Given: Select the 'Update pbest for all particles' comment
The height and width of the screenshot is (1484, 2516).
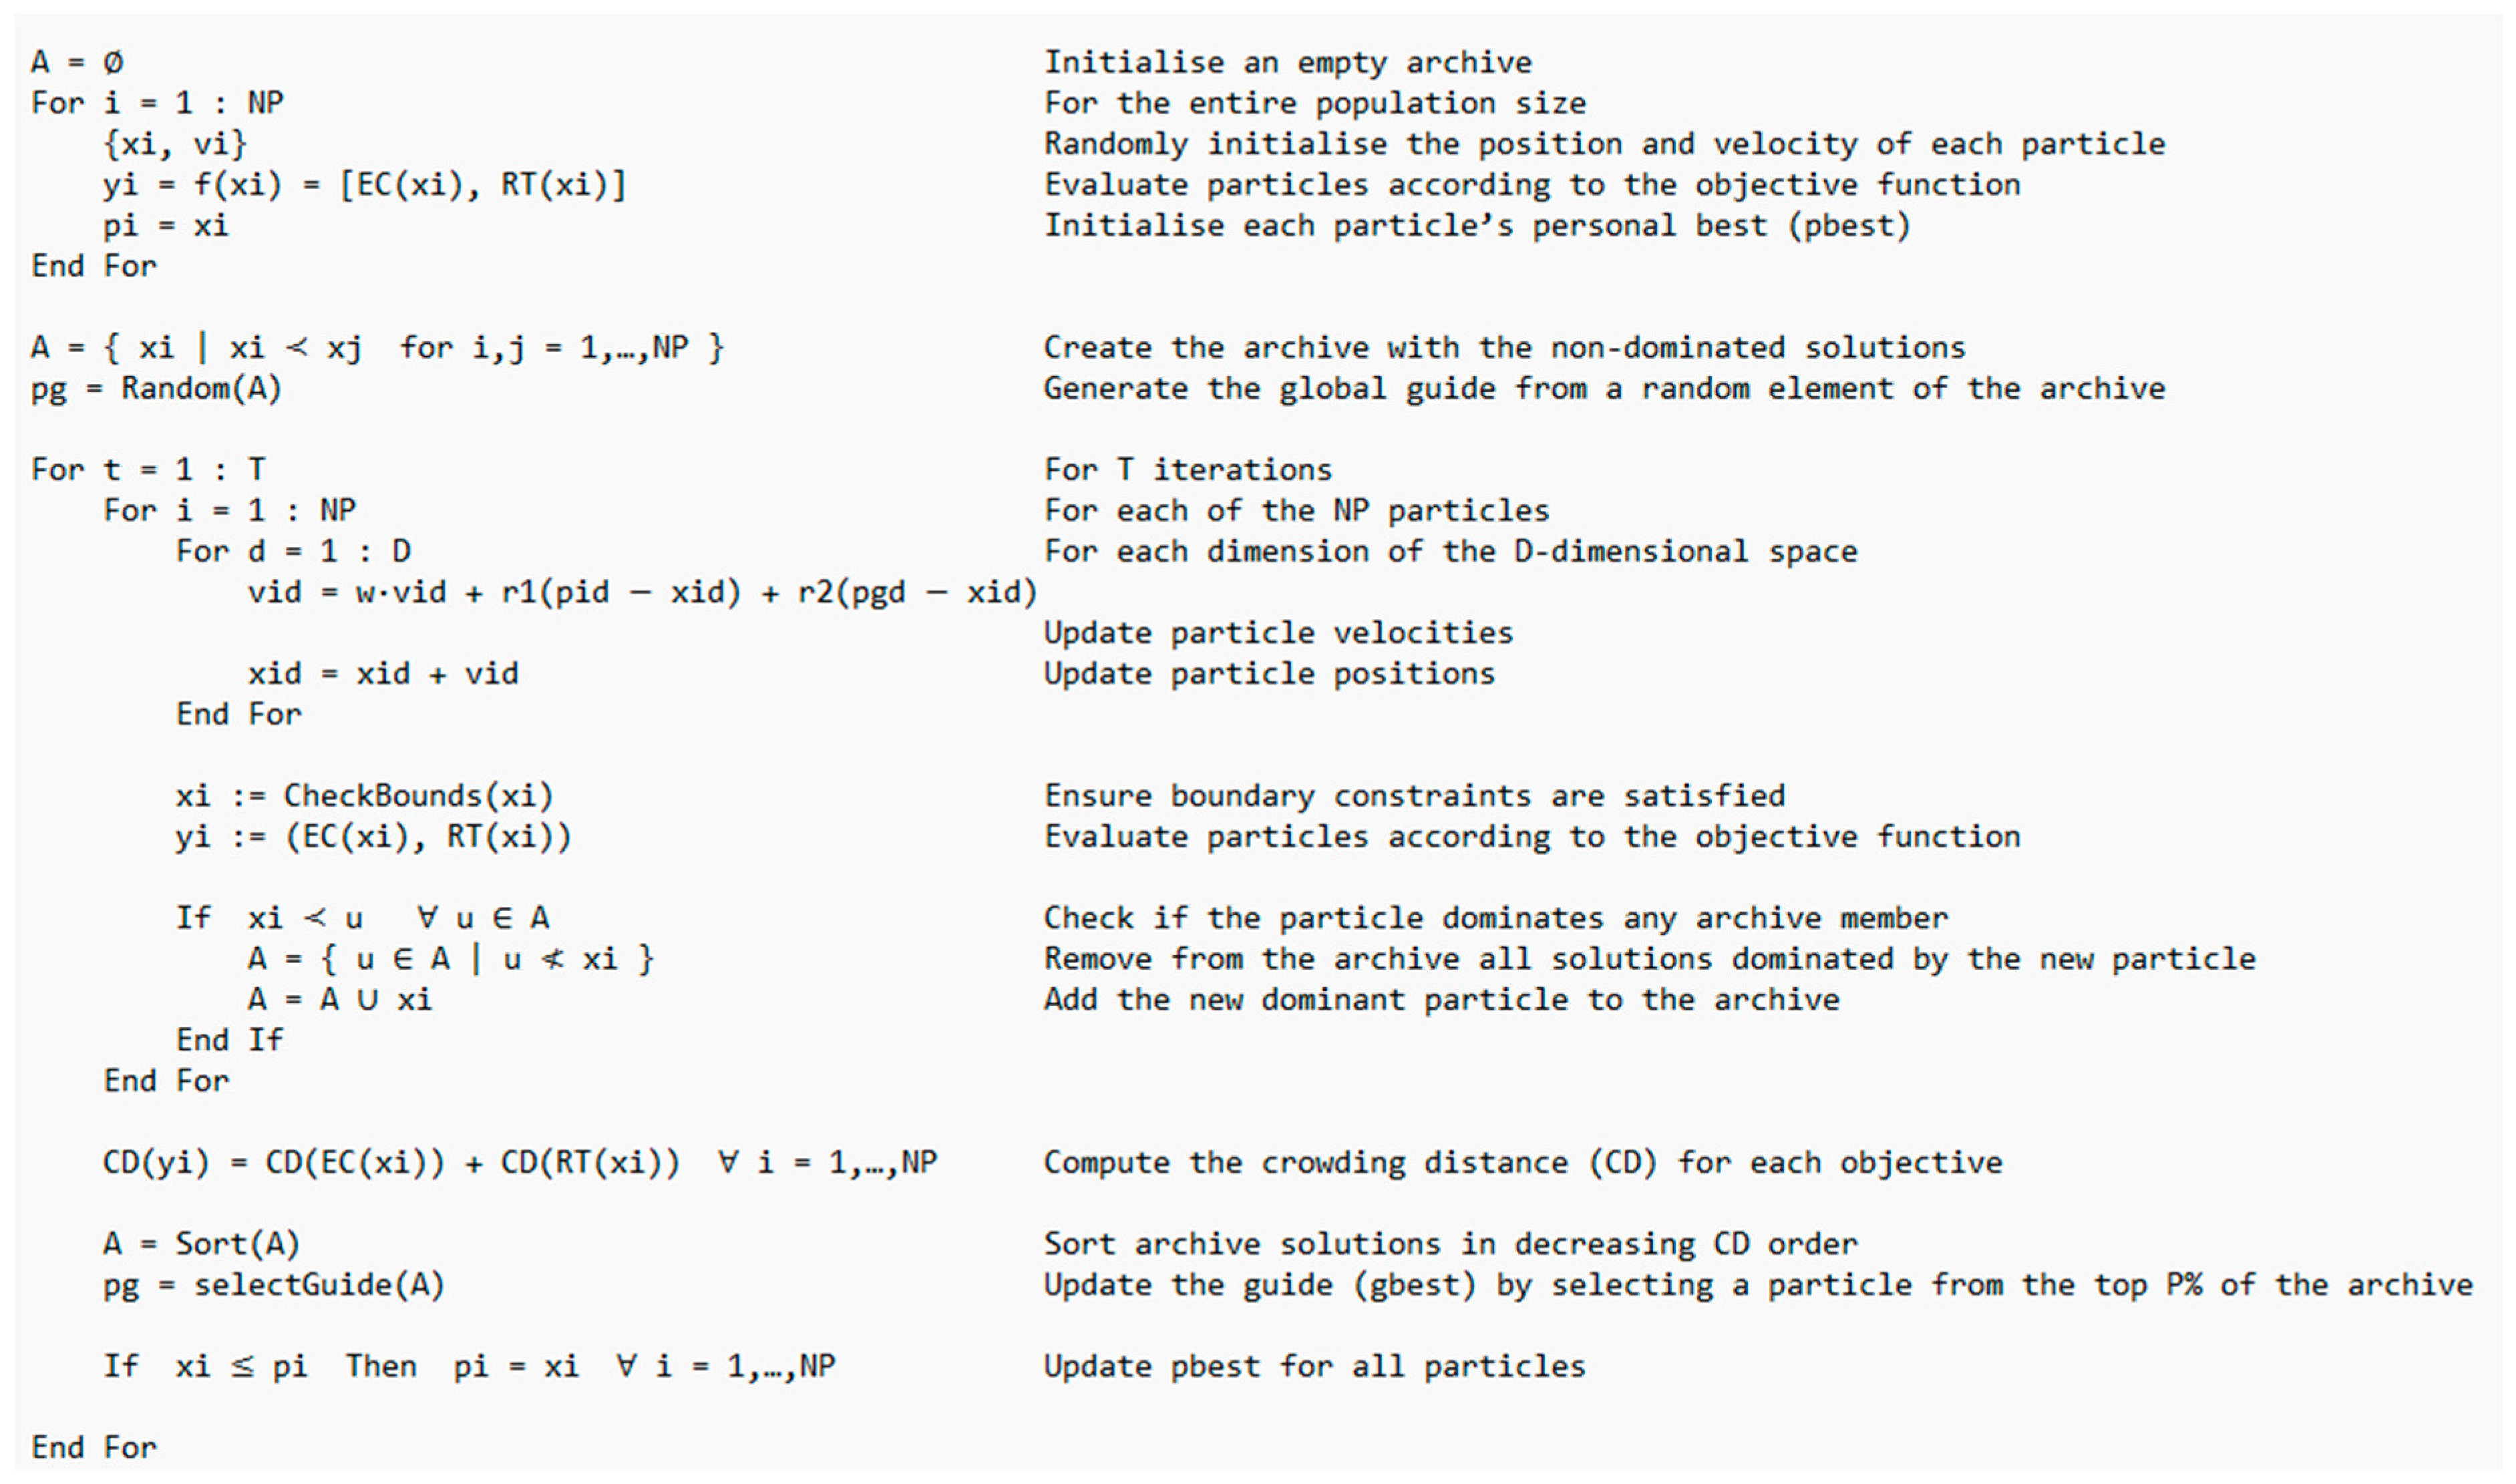Looking at the screenshot, I should 1314,1367.
